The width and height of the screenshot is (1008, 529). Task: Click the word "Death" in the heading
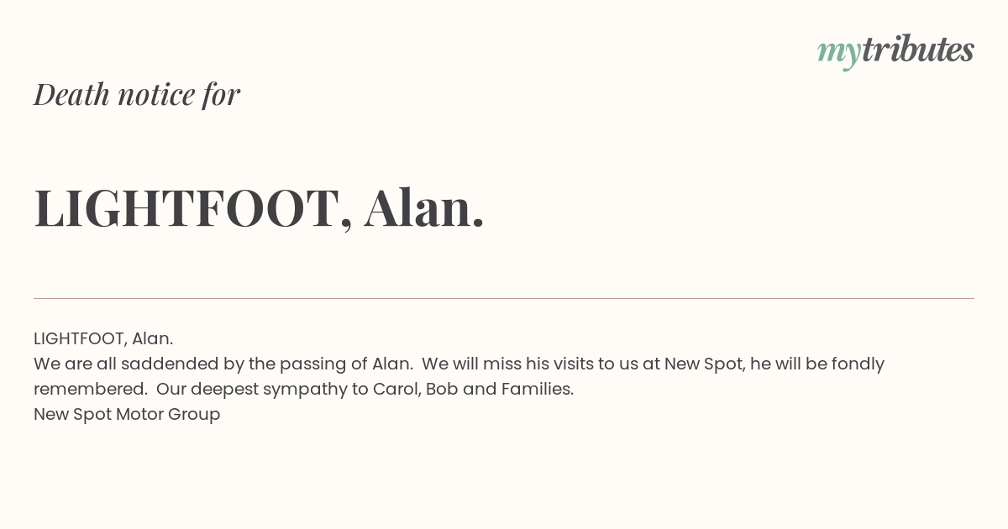click(x=71, y=94)
